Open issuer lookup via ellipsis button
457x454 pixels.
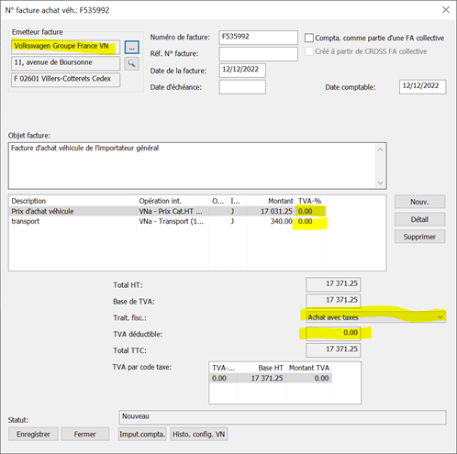point(132,48)
